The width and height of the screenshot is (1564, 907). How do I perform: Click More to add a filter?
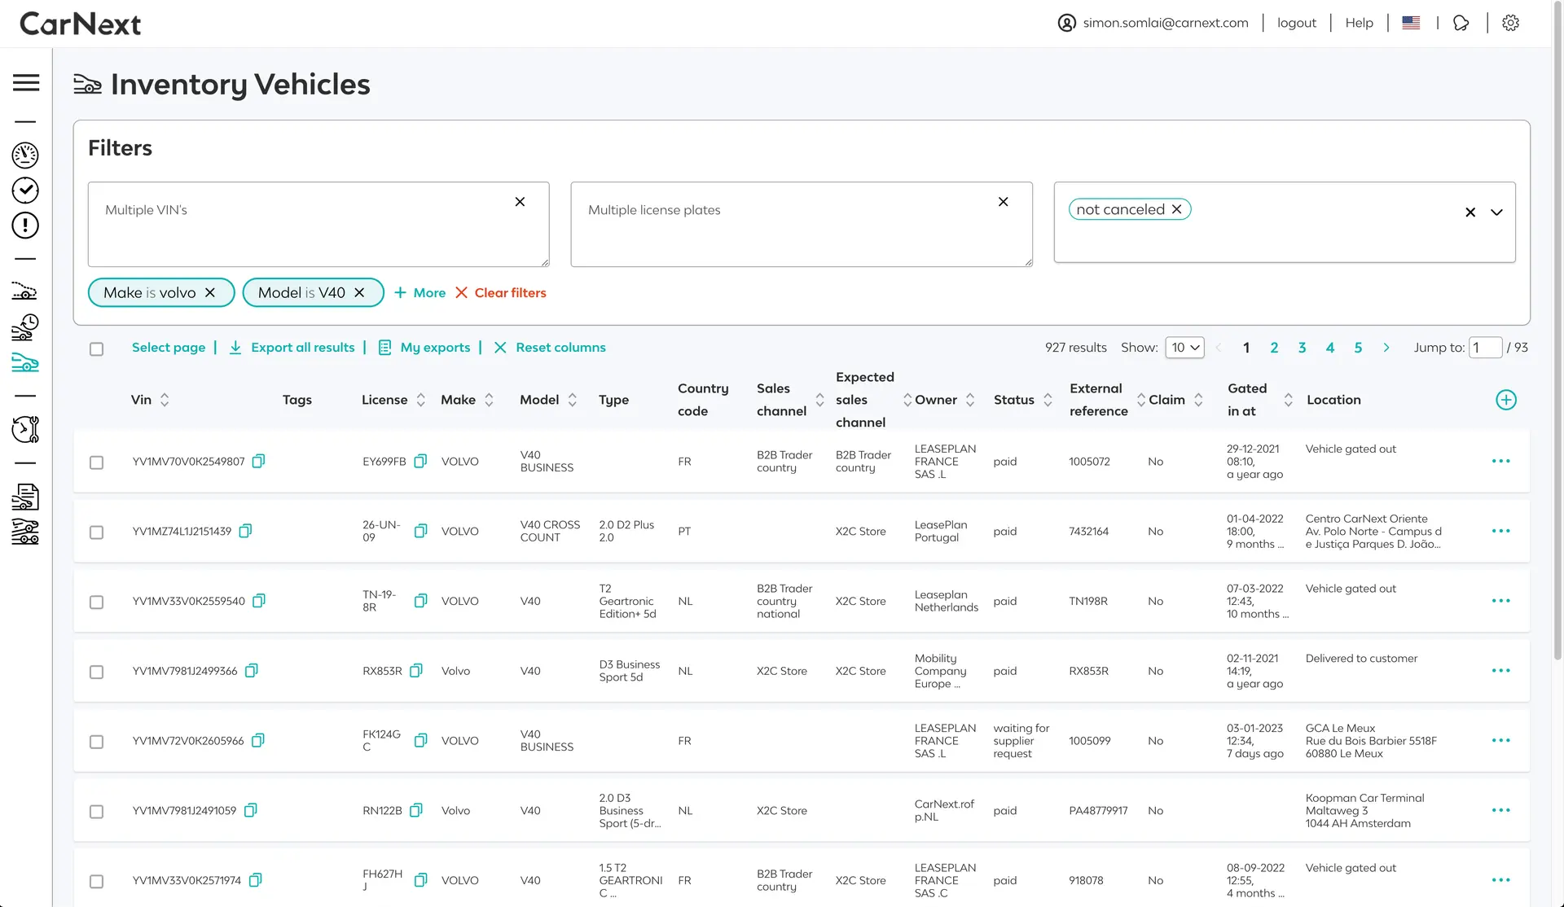(x=420, y=292)
